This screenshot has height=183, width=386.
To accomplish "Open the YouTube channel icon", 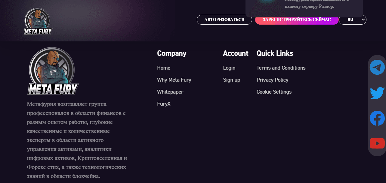I will 377,143.
